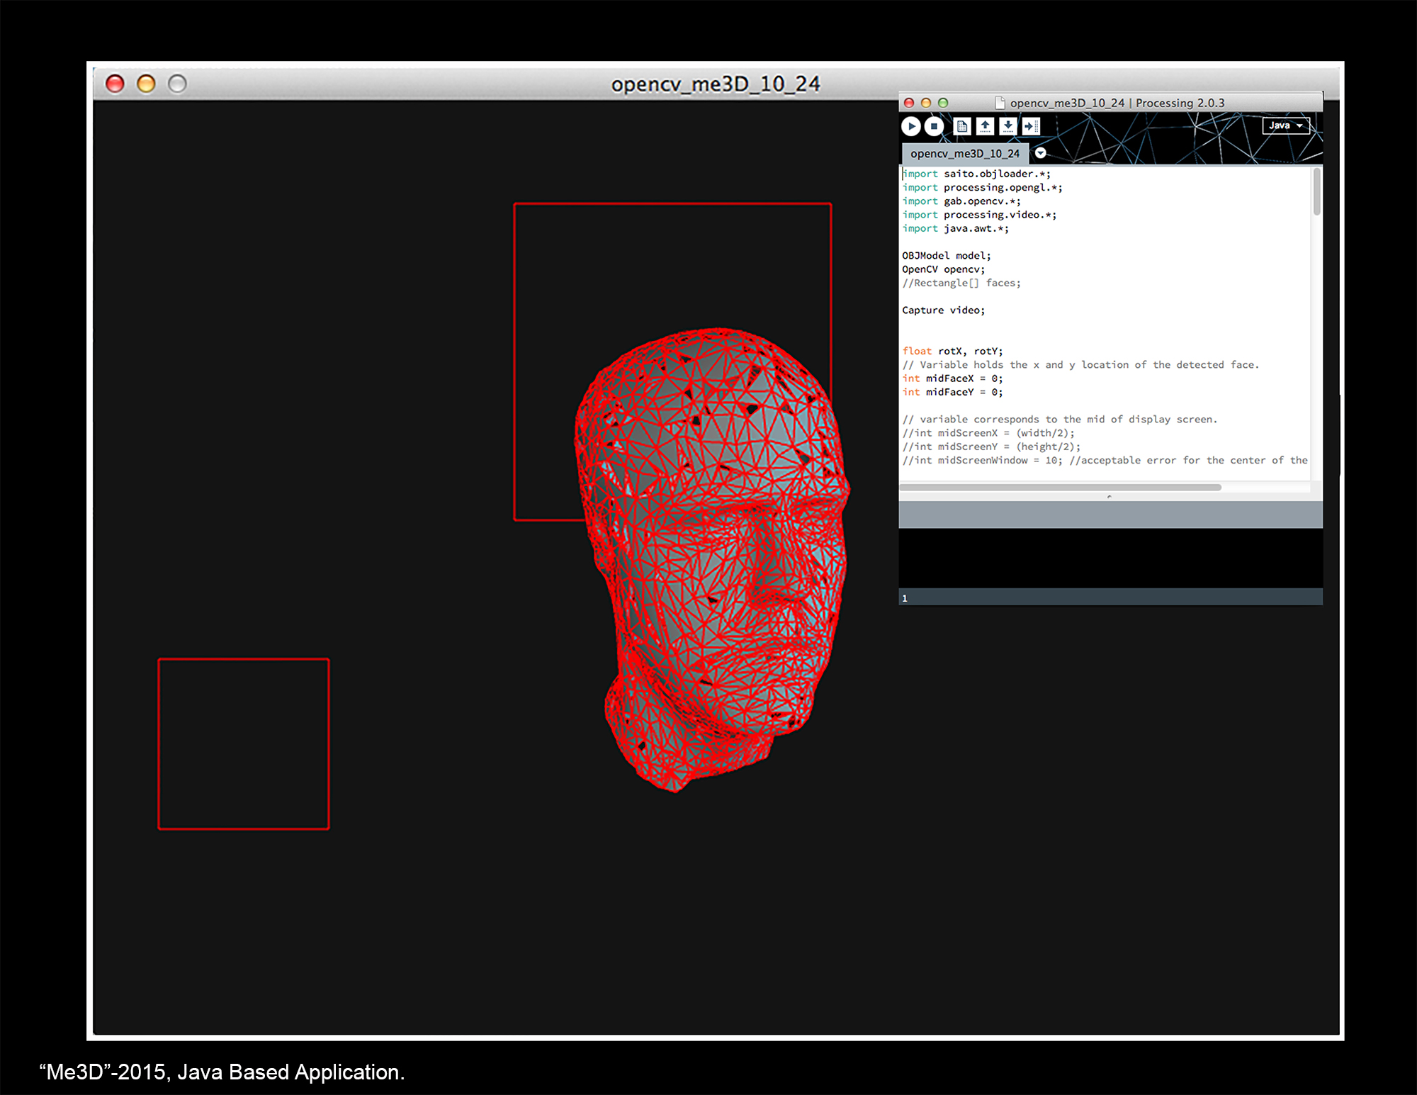Stop the running sketch

pos(934,126)
